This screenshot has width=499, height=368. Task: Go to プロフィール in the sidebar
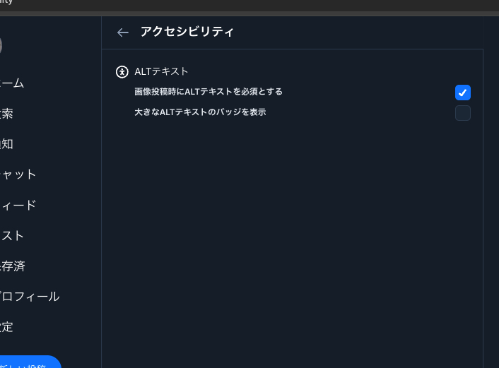[x=29, y=297]
